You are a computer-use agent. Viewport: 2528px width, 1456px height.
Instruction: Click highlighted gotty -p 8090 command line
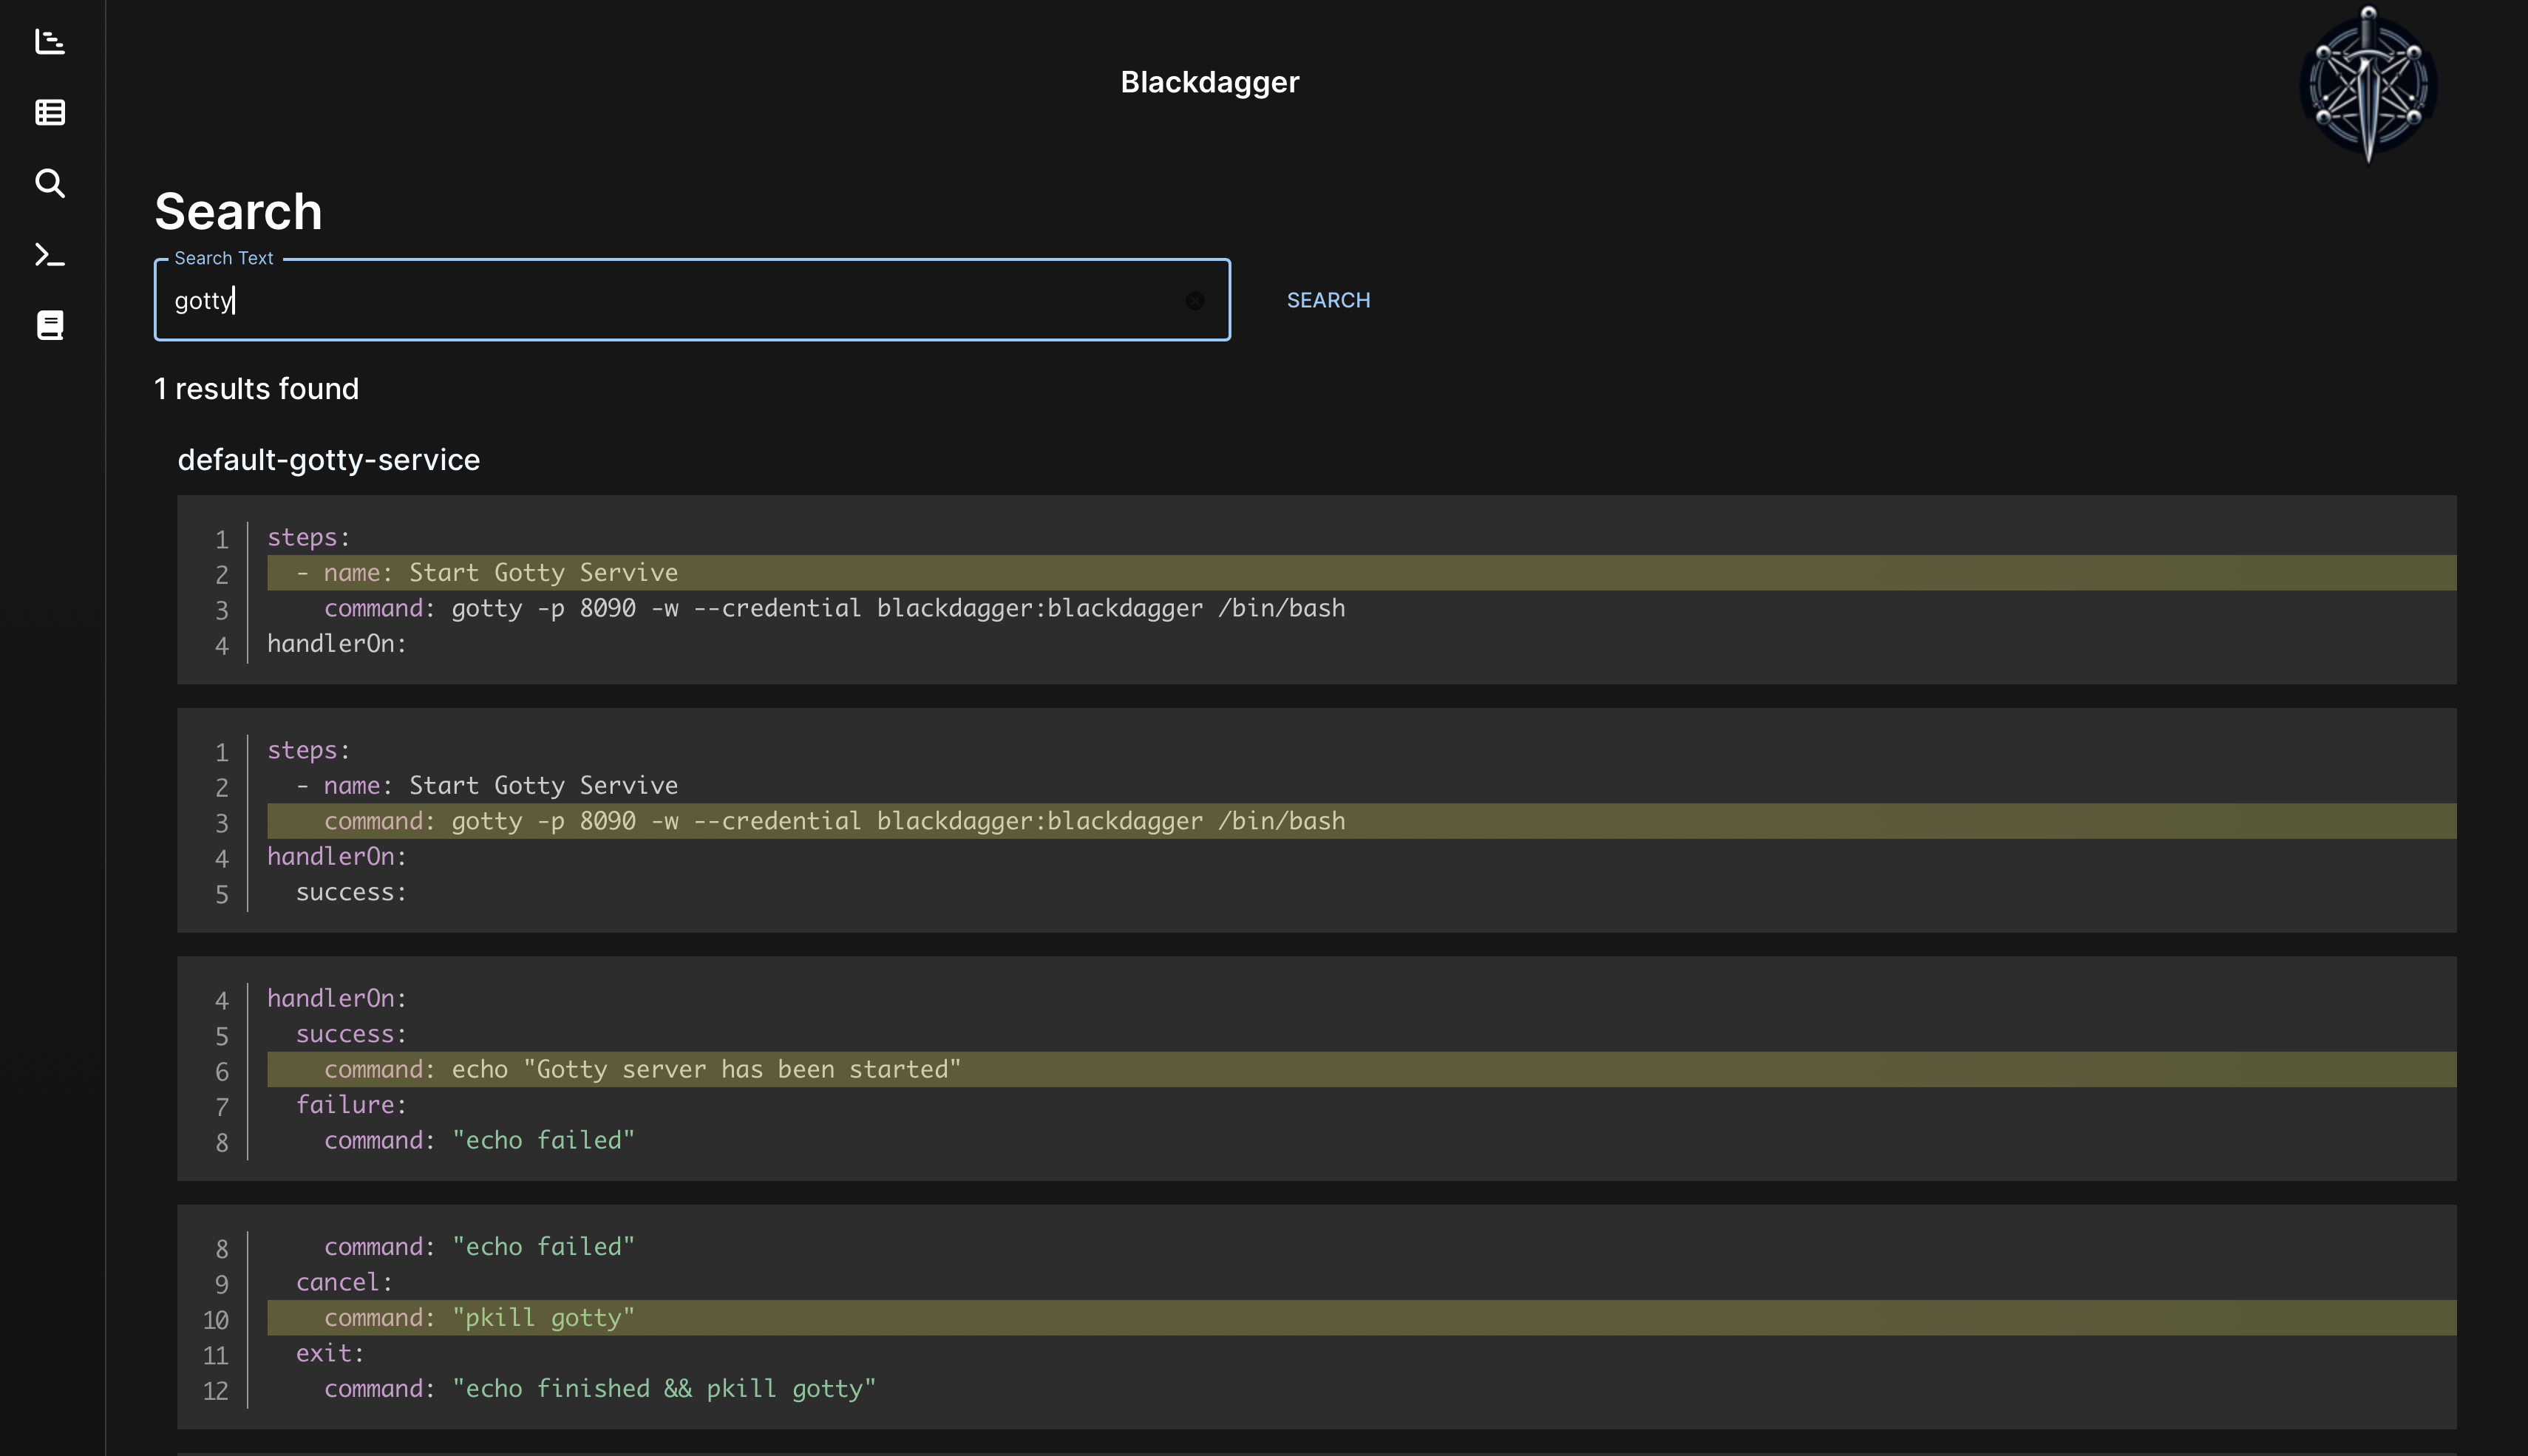coord(1361,821)
